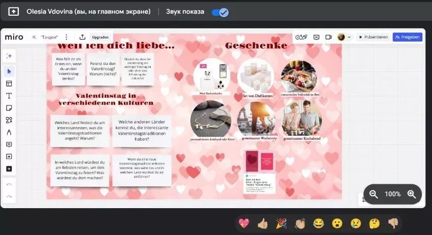432x235 pixels.
Task: Send the party popper reaction
Action: [x=281, y=223]
